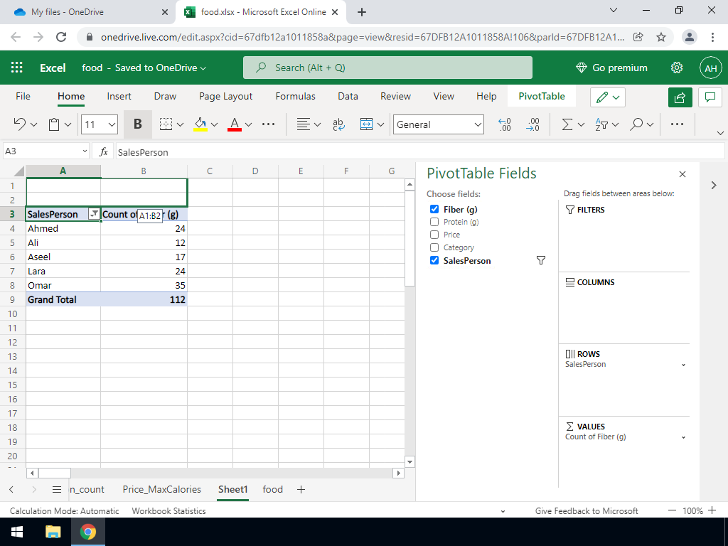Open font size 11 dropdown
Screen dimensions: 728x546
tap(112, 124)
